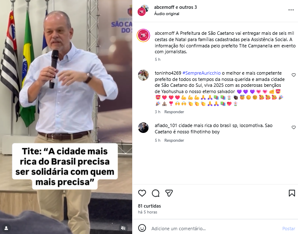This screenshot has height=234, width=298.
Task: Open toninho4269's profile picture
Action: click(x=143, y=75)
